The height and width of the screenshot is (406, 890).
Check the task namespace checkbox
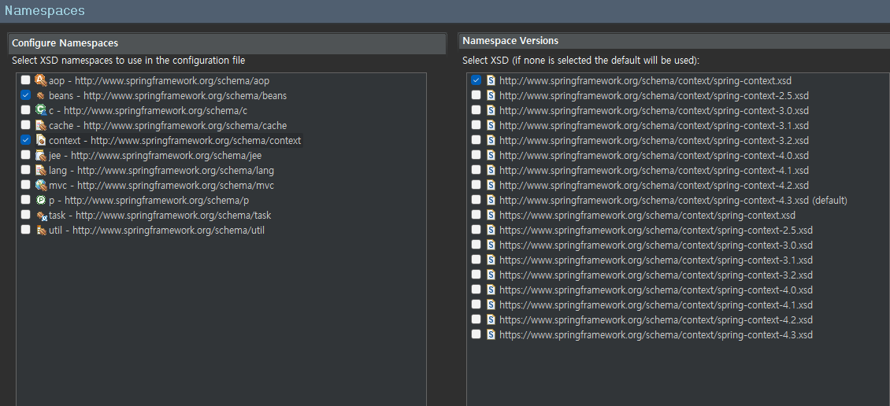(x=25, y=214)
